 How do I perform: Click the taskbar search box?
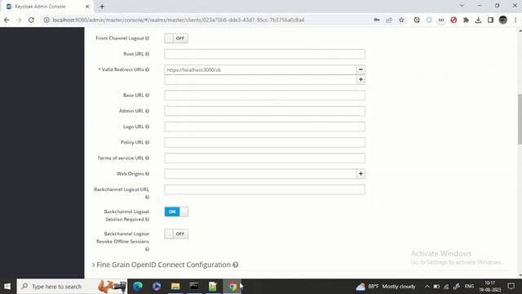(72, 287)
